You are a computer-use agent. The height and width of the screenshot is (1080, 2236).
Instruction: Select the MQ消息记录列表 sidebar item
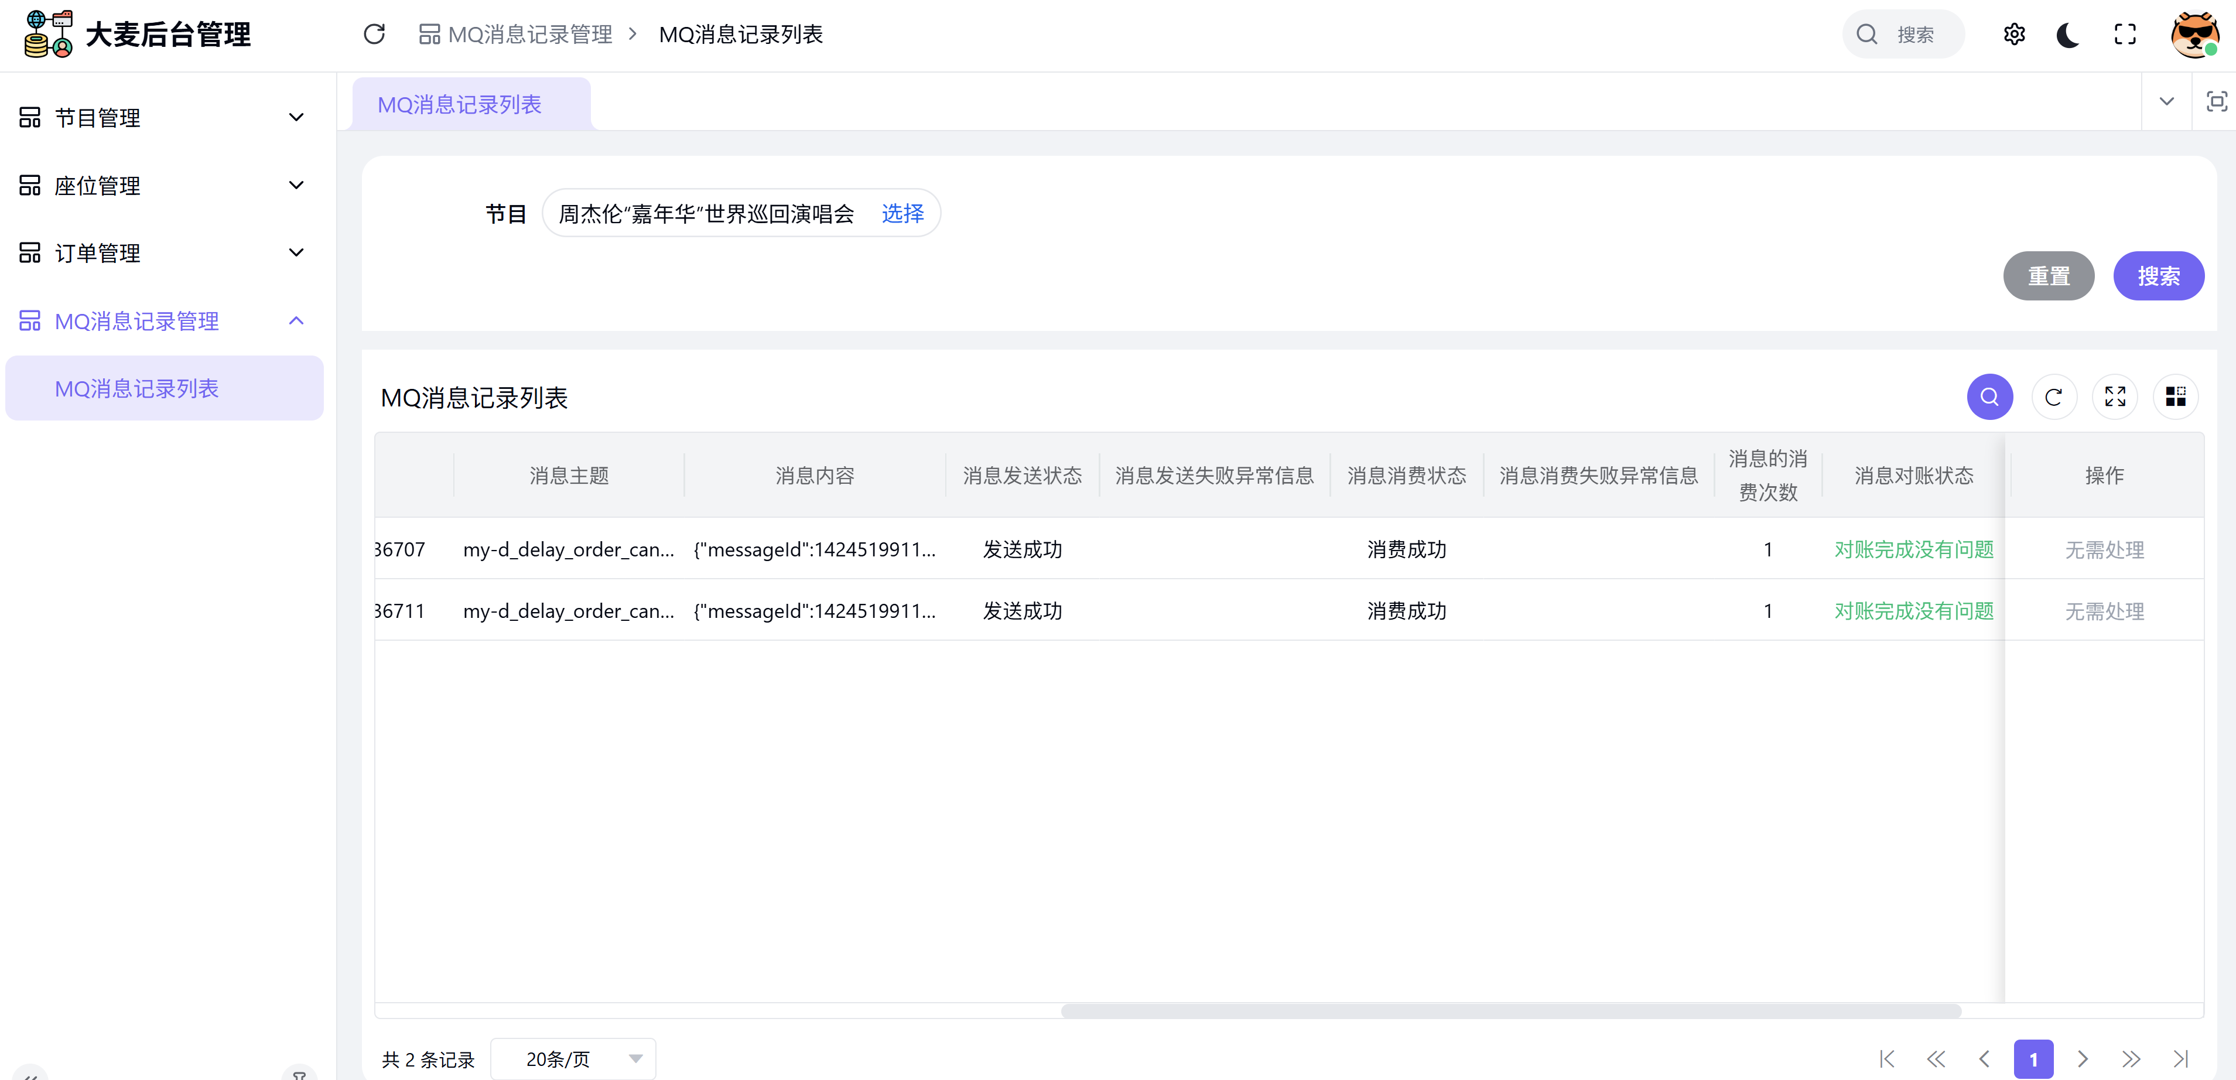pyautogui.click(x=137, y=388)
